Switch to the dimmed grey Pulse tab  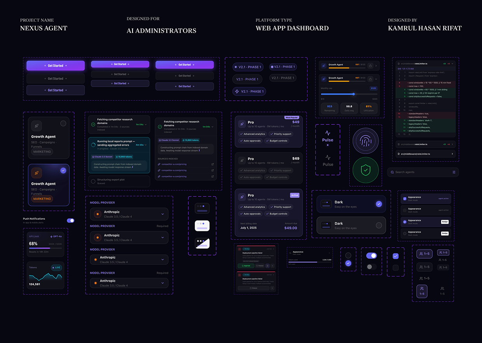pyautogui.click(x=328, y=161)
